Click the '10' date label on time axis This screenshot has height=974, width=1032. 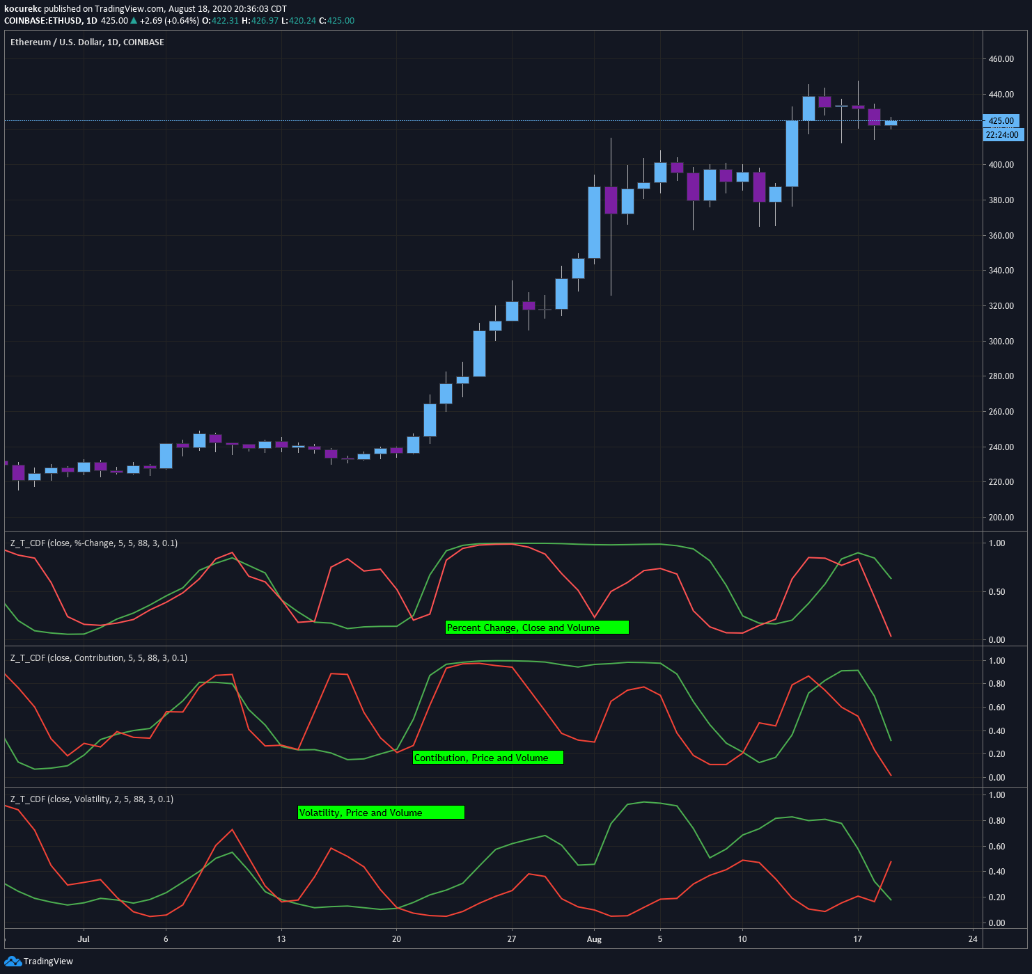(742, 939)
